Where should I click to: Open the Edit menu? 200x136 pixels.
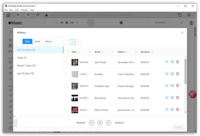tap(11, 10)
